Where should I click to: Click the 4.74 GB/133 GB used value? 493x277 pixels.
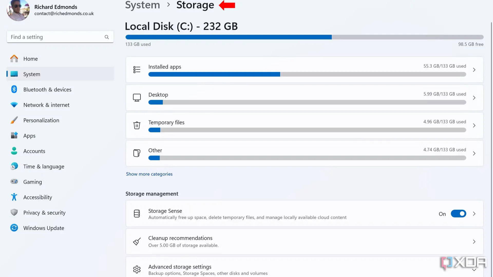click(444, 150)
